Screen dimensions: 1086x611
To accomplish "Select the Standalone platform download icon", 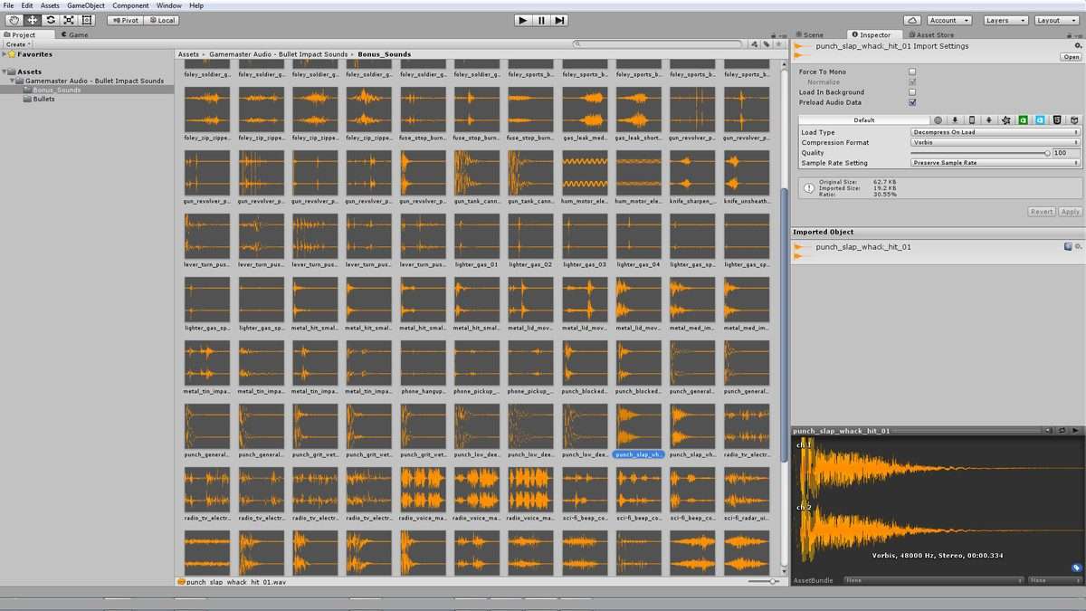I will tap(955, 119).
